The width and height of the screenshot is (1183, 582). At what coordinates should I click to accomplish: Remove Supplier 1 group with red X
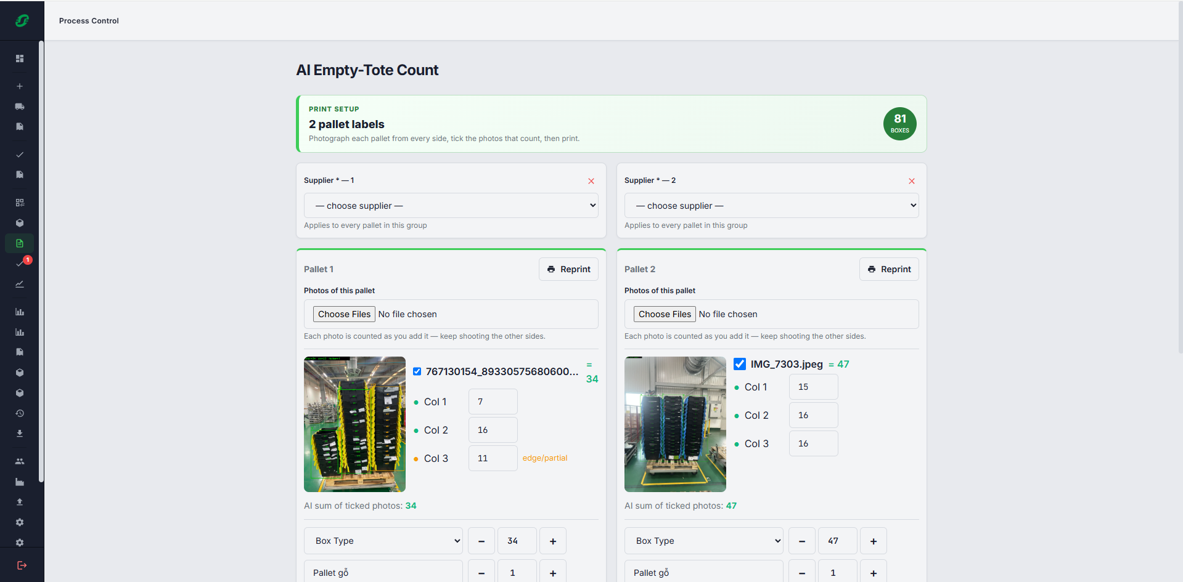pos(591,181)
